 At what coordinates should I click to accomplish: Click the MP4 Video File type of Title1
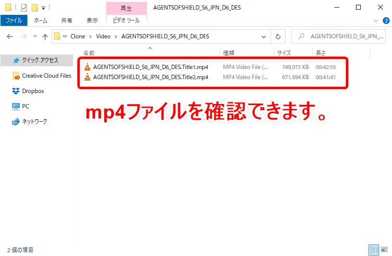click(x=245, y=67)
